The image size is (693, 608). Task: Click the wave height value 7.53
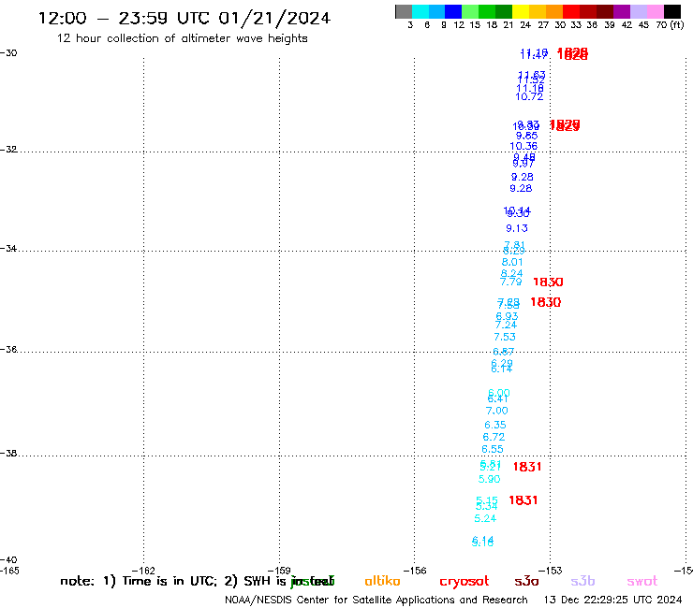pyautogui.click(x=505, y=337)
